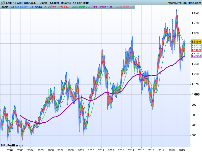This screenshot has height=152, width=202.
Task: Click the SMITHS GRP. ORD 37.5P instrument name
Action: tap(22, 3)
